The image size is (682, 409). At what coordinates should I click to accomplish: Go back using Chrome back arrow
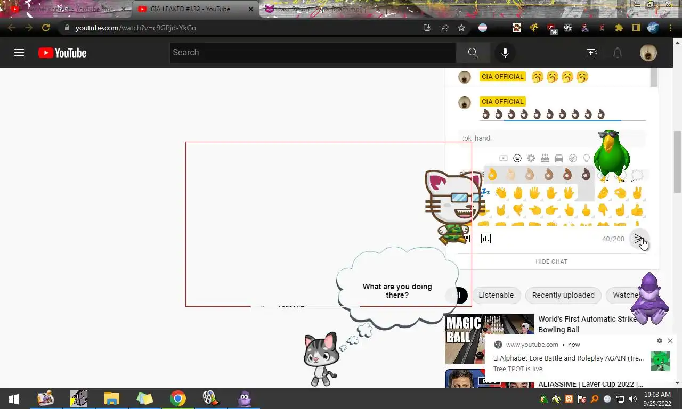click(12, 28)
